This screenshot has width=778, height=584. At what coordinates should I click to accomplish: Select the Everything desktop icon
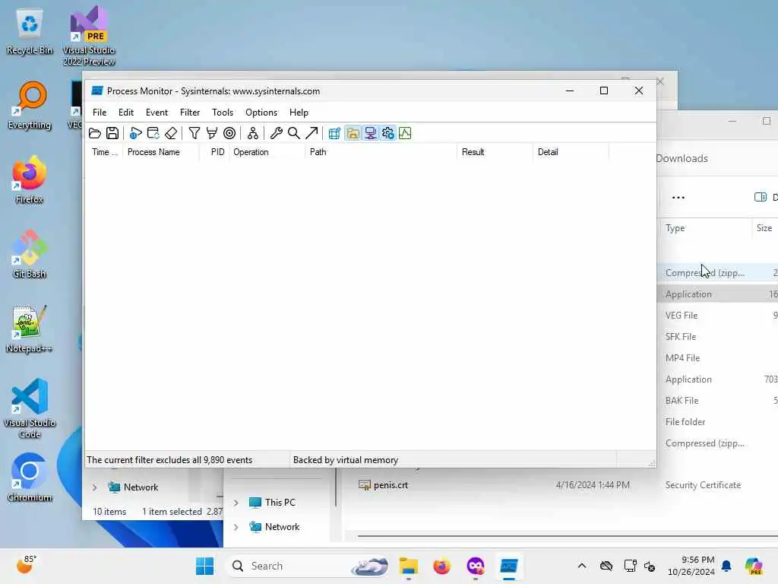tap(30, 106)
